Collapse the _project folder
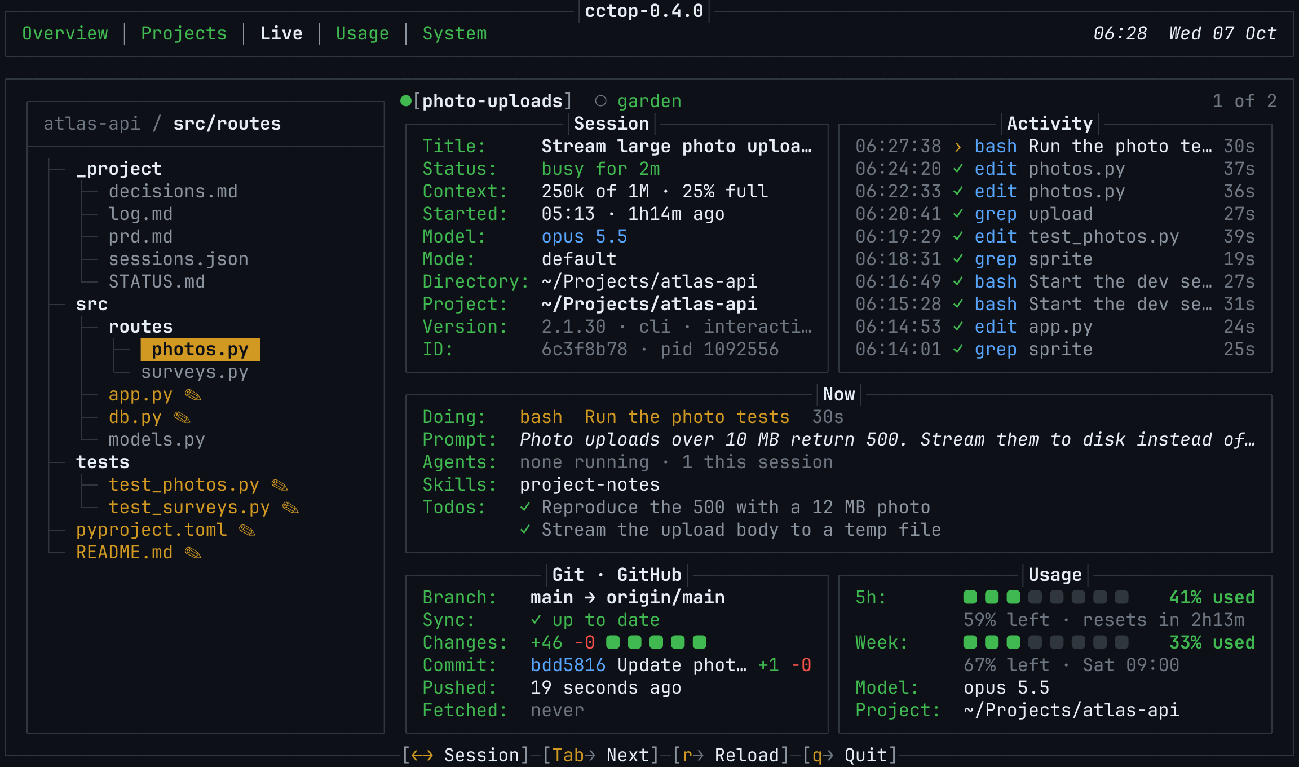Image resolution: width=1299 pixels, height=767 pixels. coord(119,169)
